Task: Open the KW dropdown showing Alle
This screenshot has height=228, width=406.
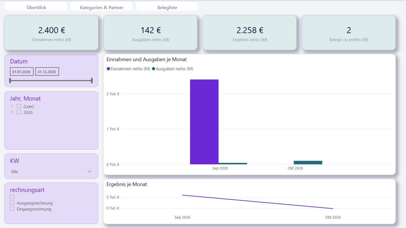Action: coord(51,171)
